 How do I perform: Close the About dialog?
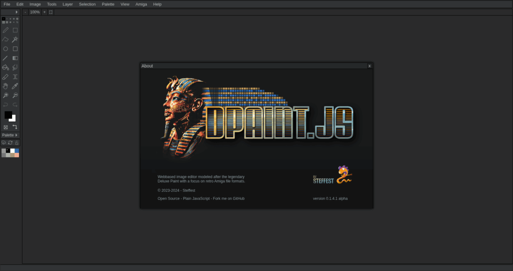point(369,66)
